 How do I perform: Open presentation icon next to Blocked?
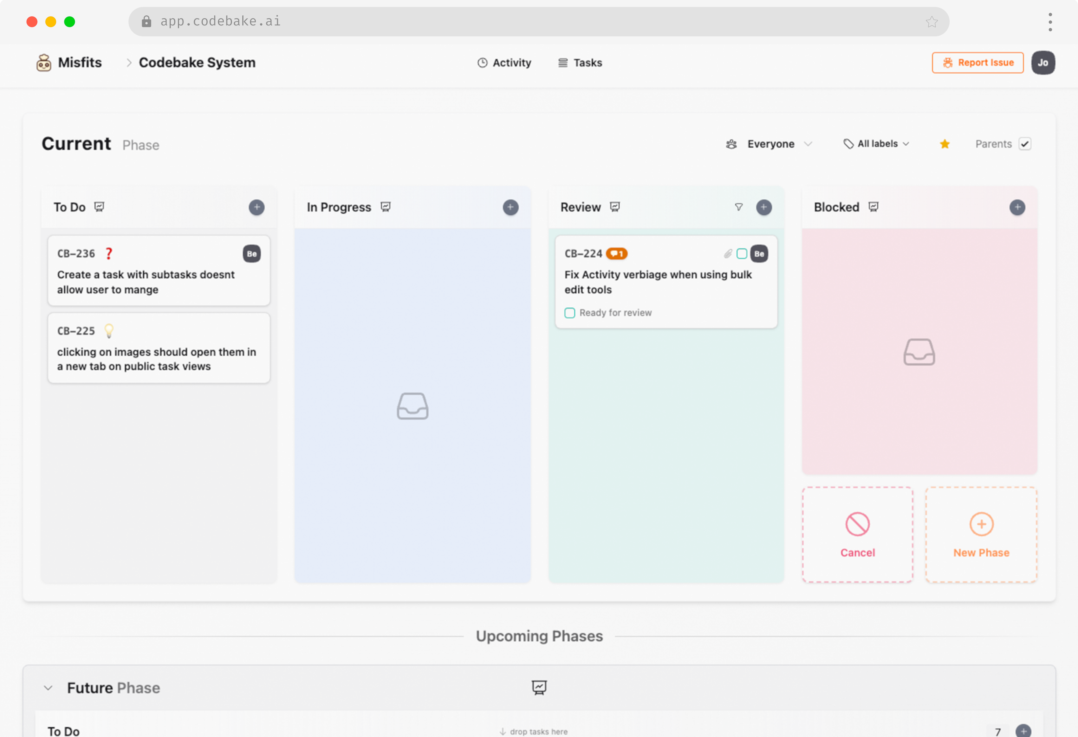[x=873, y=207]
